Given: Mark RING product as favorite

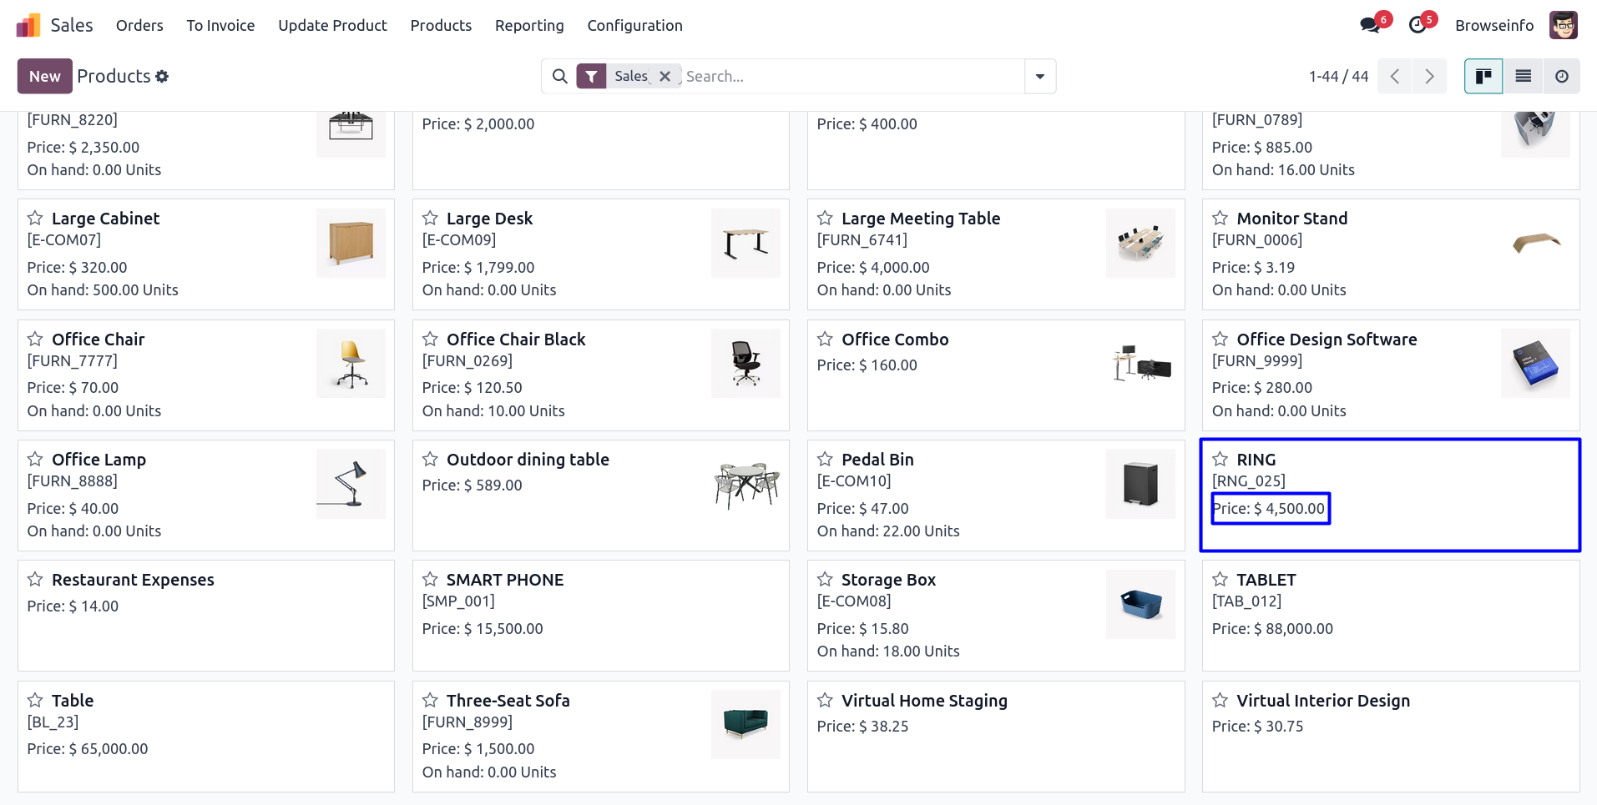Looking at the screenshot, I should (x=1220, y=460).
